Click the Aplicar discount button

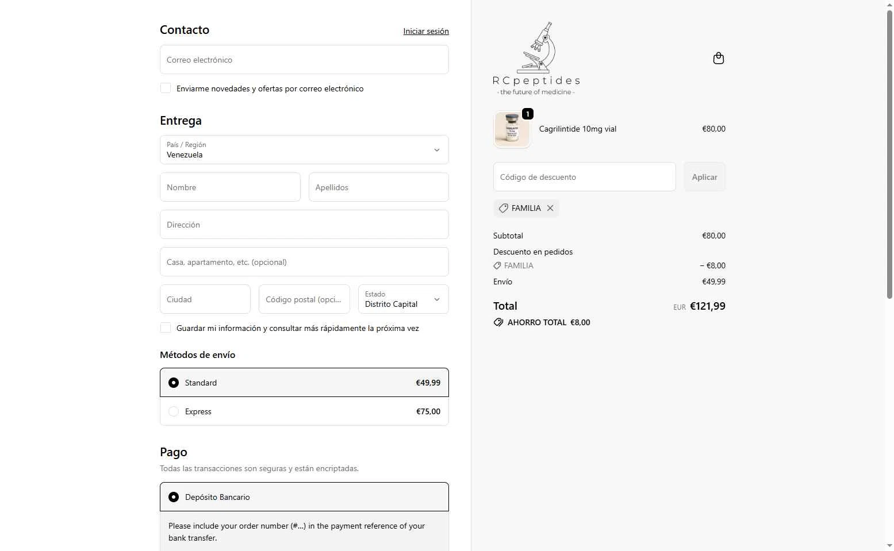pyautogui.click(x=704, y=177)
